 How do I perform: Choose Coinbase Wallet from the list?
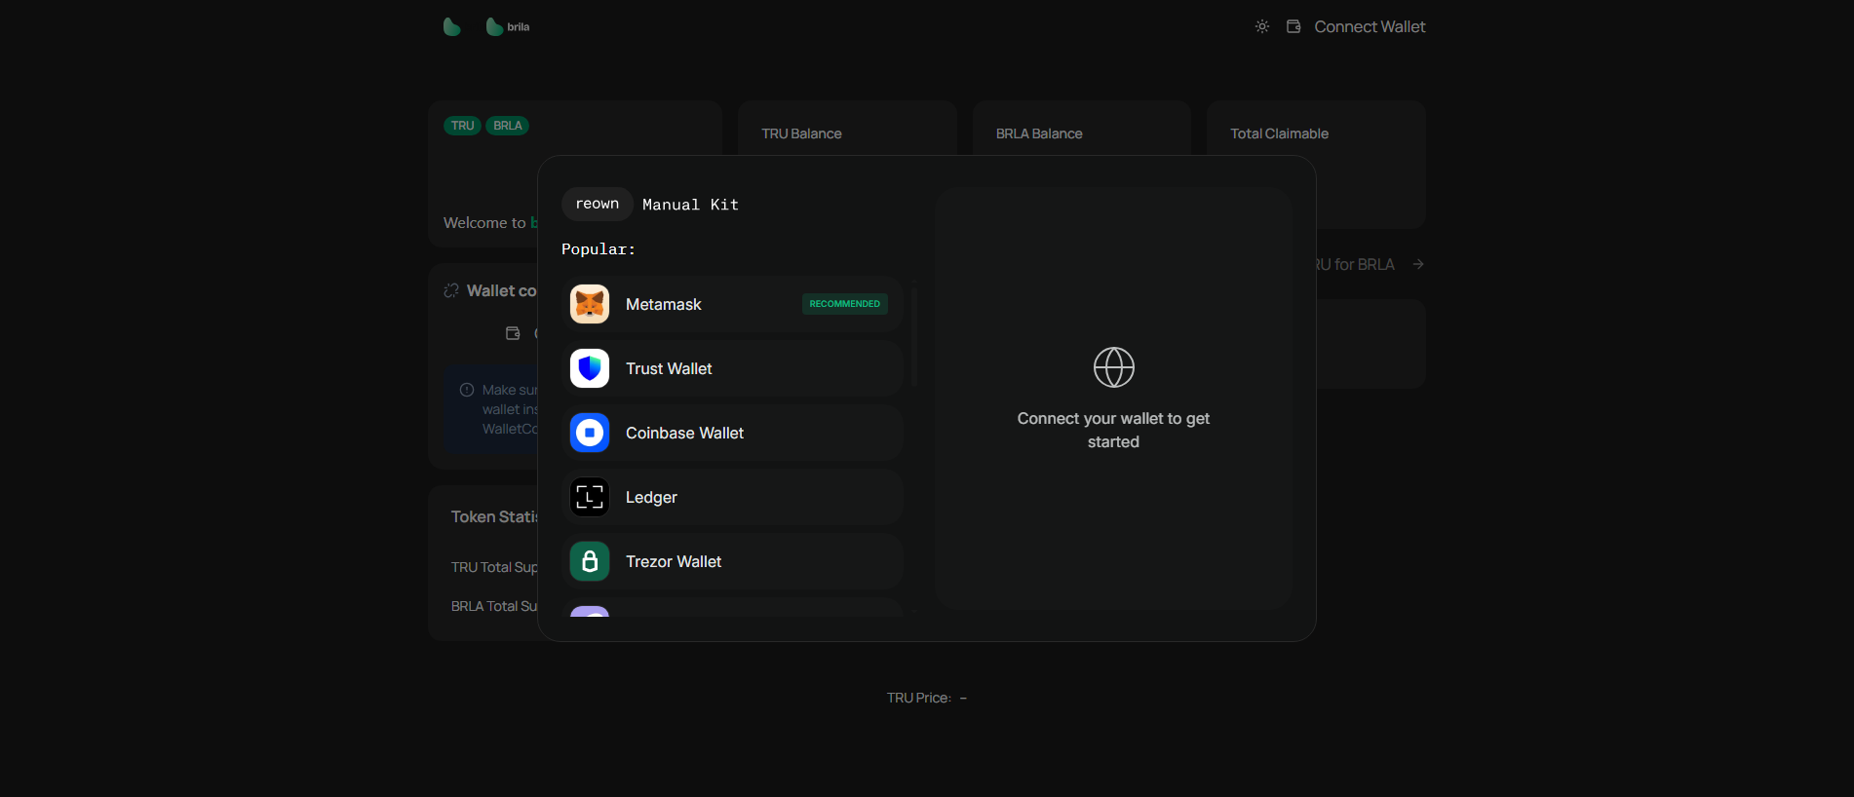tap(732, 433)
